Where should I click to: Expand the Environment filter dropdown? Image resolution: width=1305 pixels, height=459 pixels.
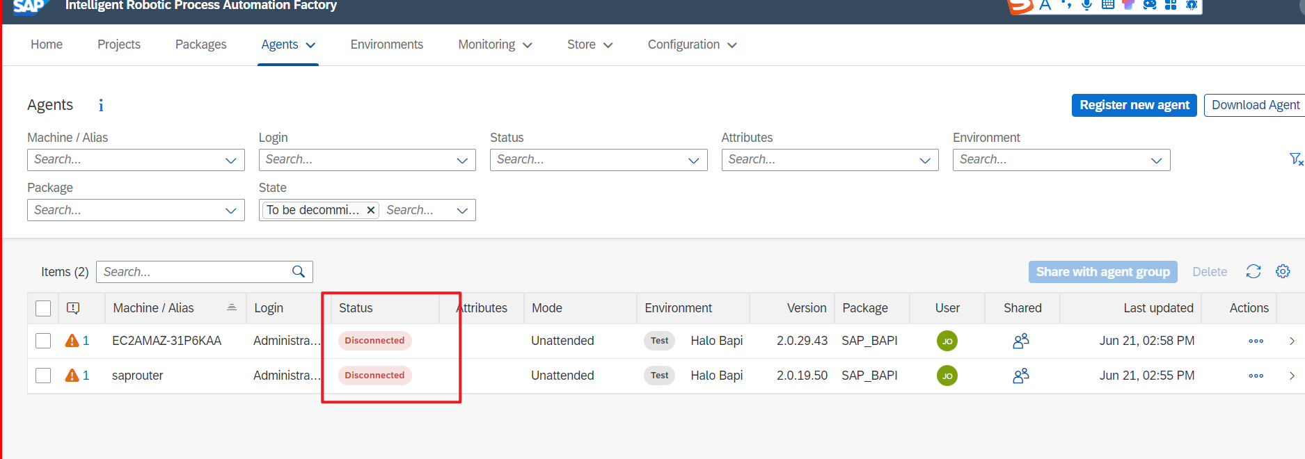(x=1156, y=160)
